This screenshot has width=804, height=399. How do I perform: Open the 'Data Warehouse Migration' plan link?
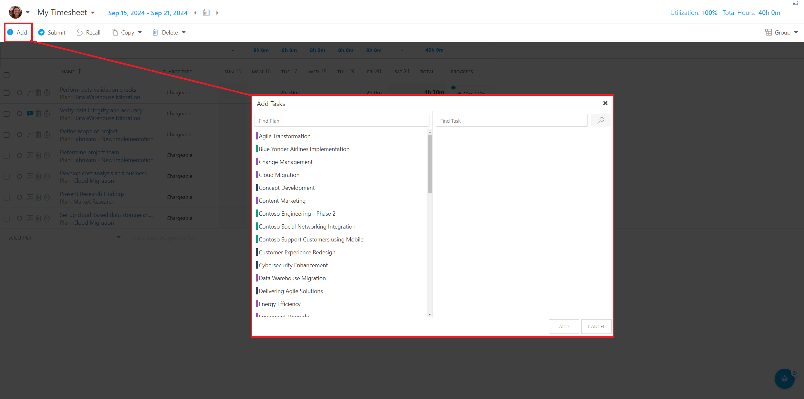(106, 97)
